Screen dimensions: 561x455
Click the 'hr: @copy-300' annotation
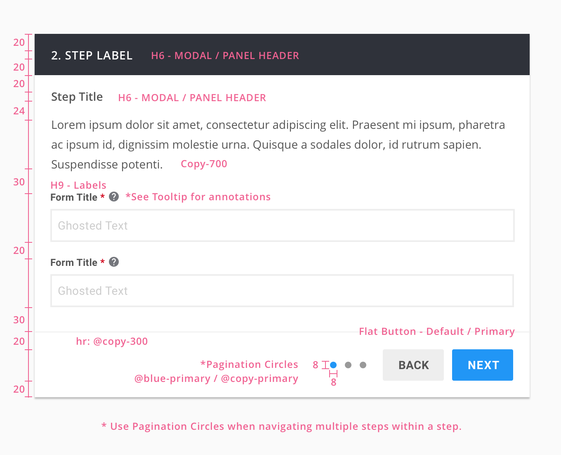[112, 341]
